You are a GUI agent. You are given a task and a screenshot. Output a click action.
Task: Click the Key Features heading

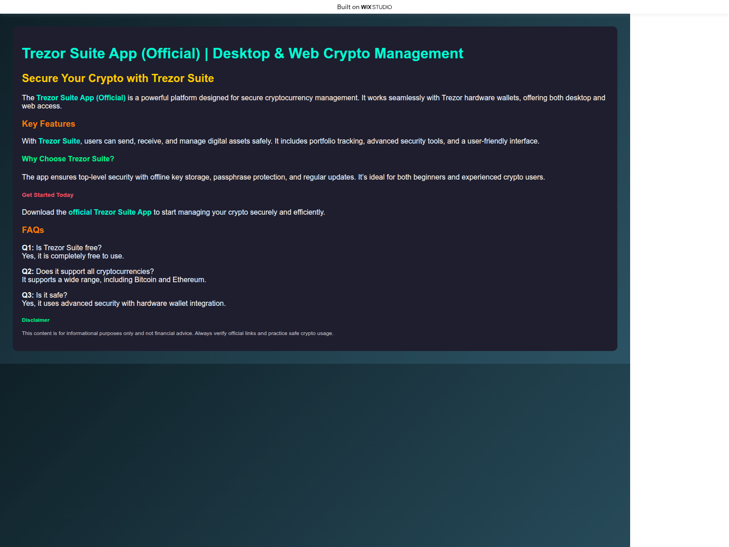[x=48, y=124]
